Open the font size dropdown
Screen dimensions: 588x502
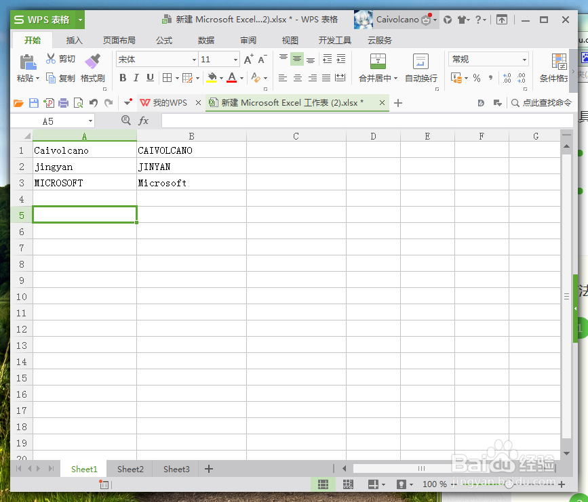235,60
